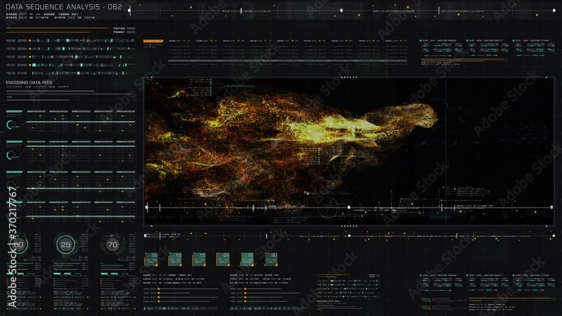Click the highlighted grey row in the data table
Screen dimensions: 562x316
pos(287,61)
